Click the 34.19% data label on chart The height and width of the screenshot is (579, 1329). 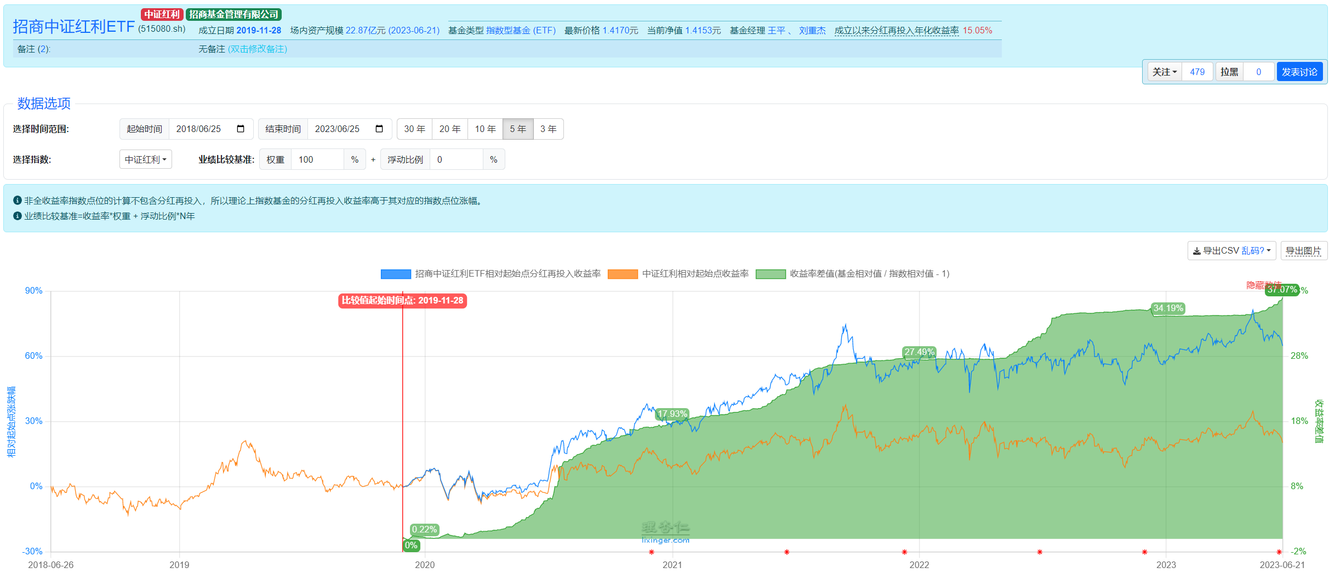click(1168, 308)
